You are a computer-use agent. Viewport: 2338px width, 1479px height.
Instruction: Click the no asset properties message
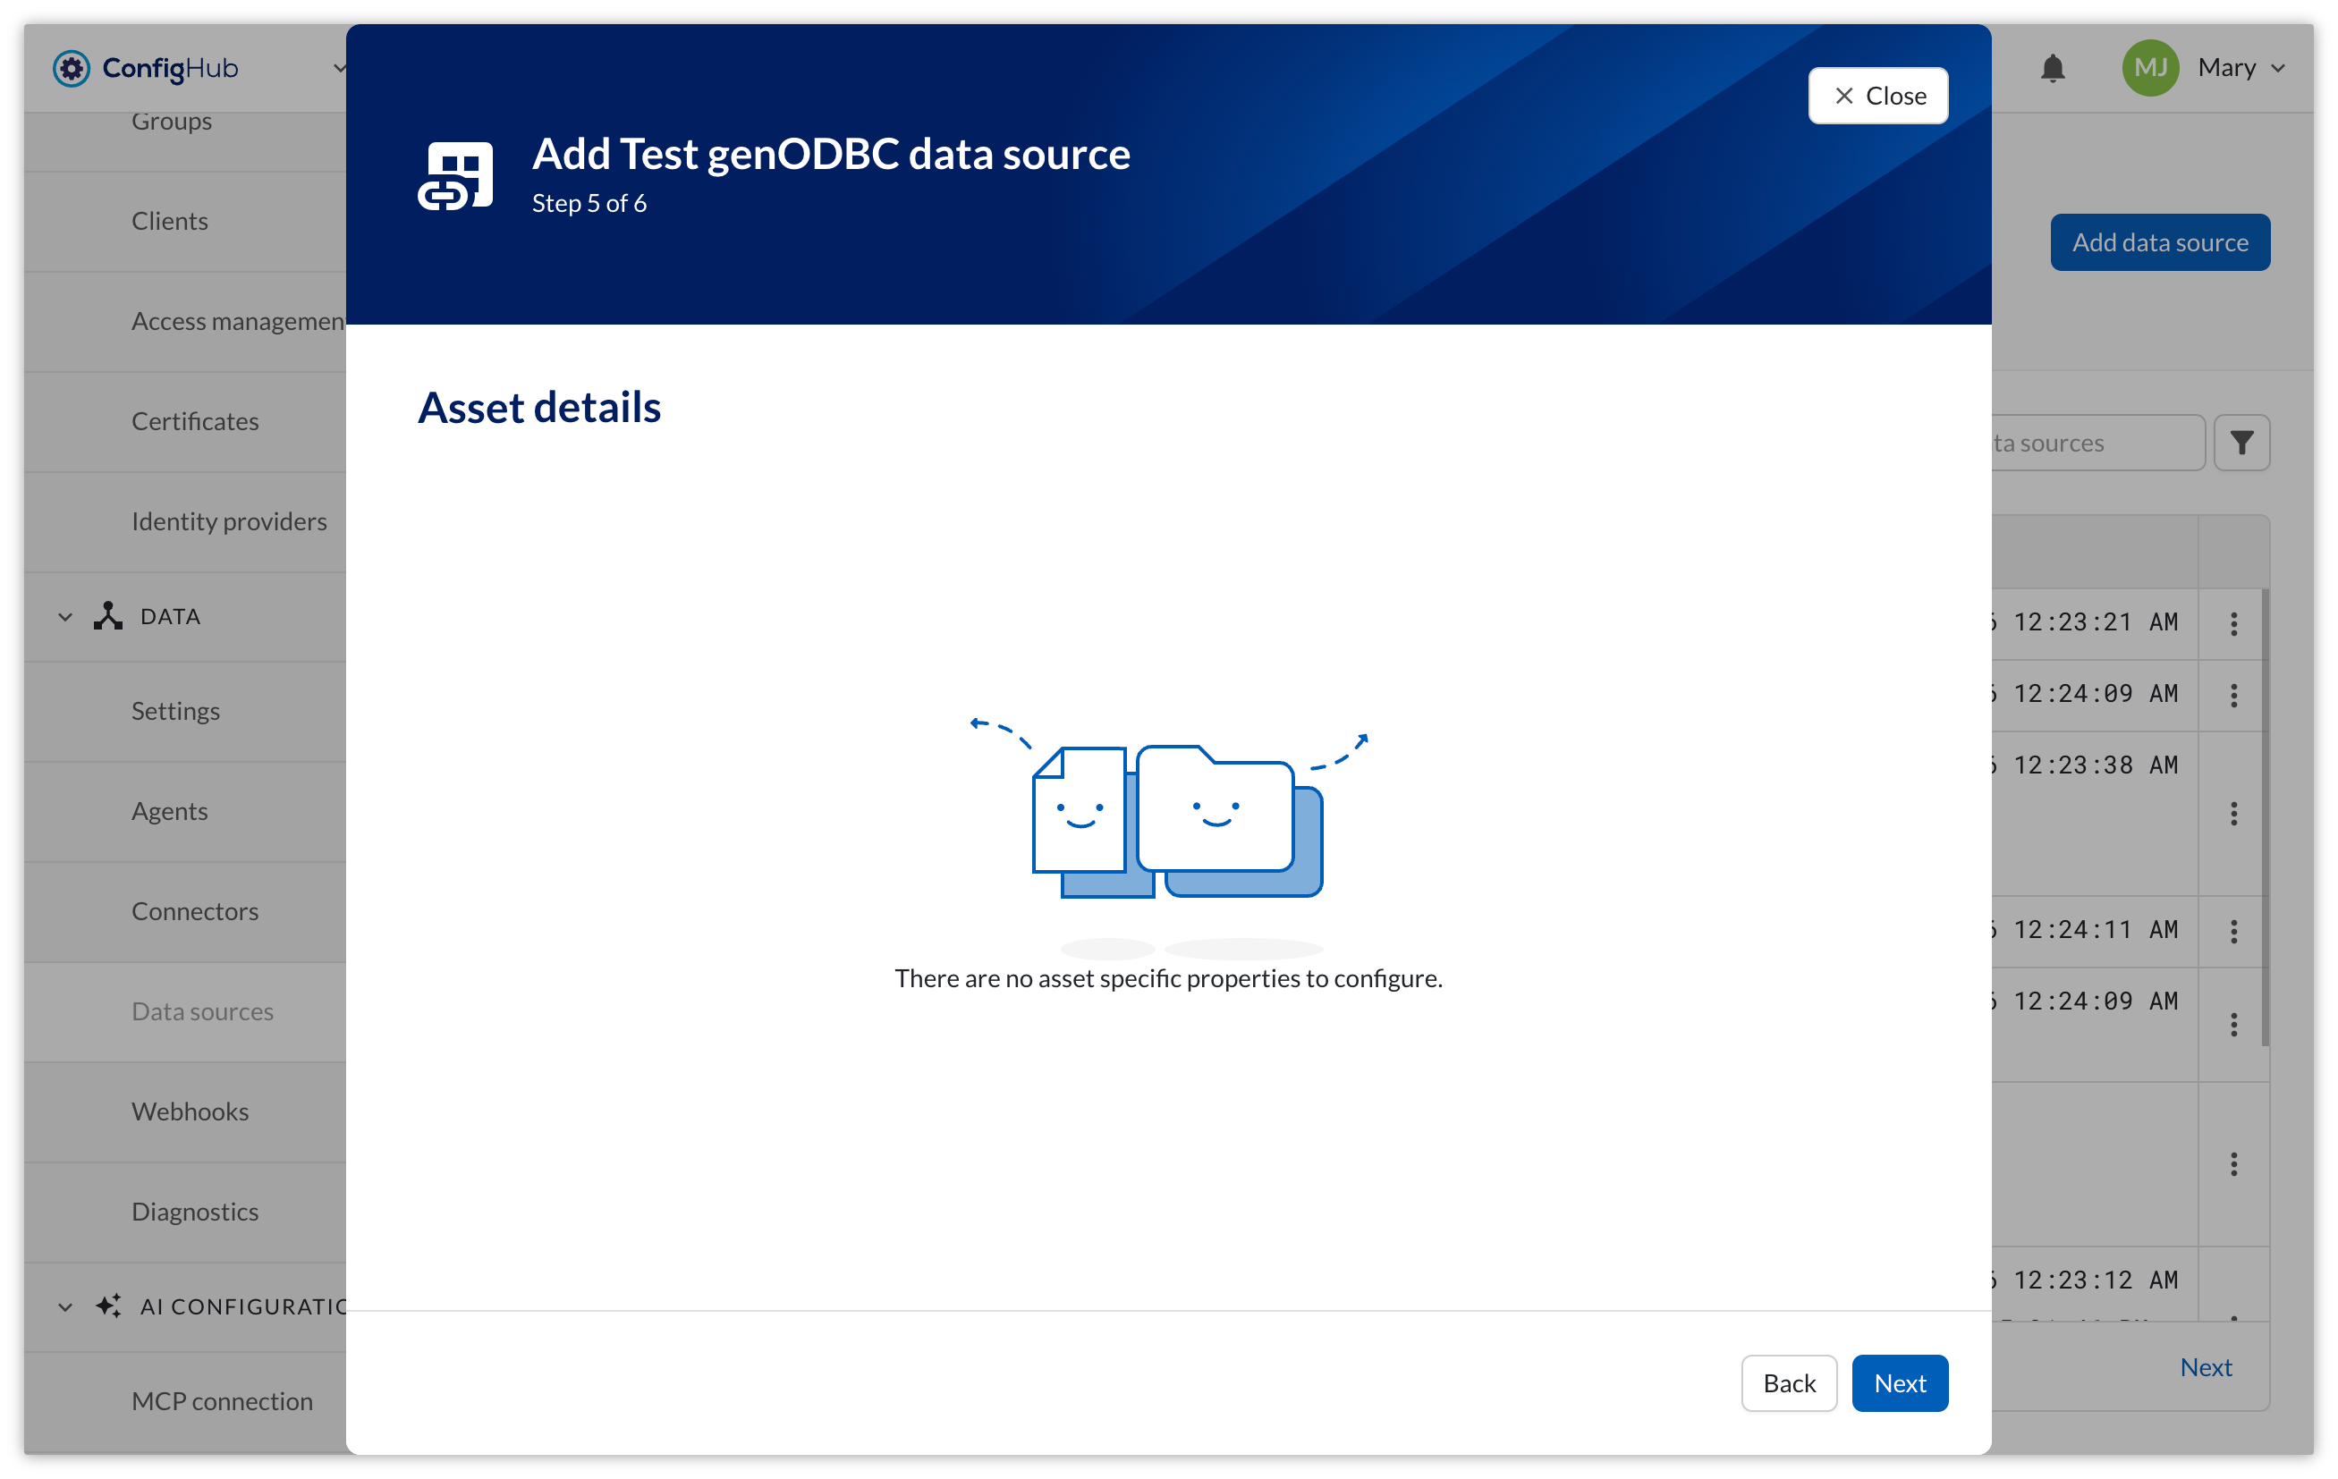(1168, 977)
